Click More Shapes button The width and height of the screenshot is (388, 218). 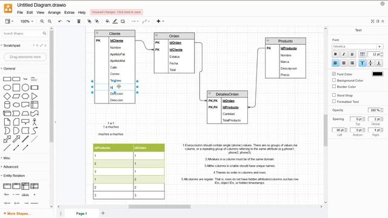click(x=17, y=214)
